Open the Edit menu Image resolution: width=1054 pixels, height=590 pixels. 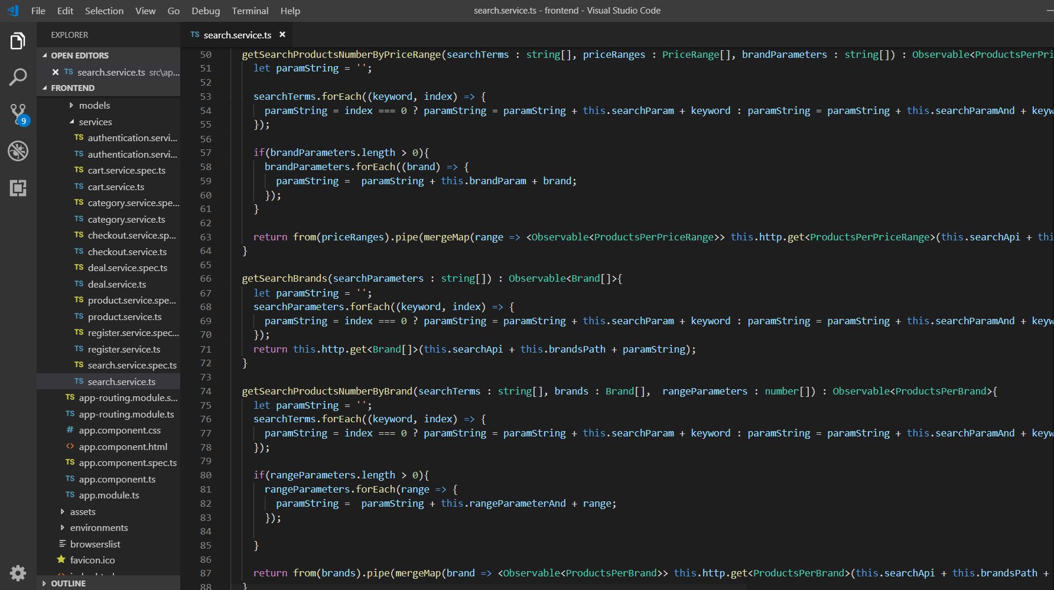(x=65, y=11)
